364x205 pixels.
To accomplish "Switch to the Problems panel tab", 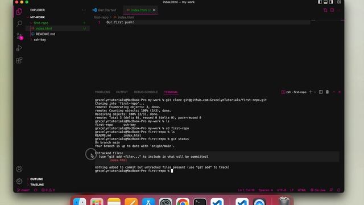I will tap(102, 92).
